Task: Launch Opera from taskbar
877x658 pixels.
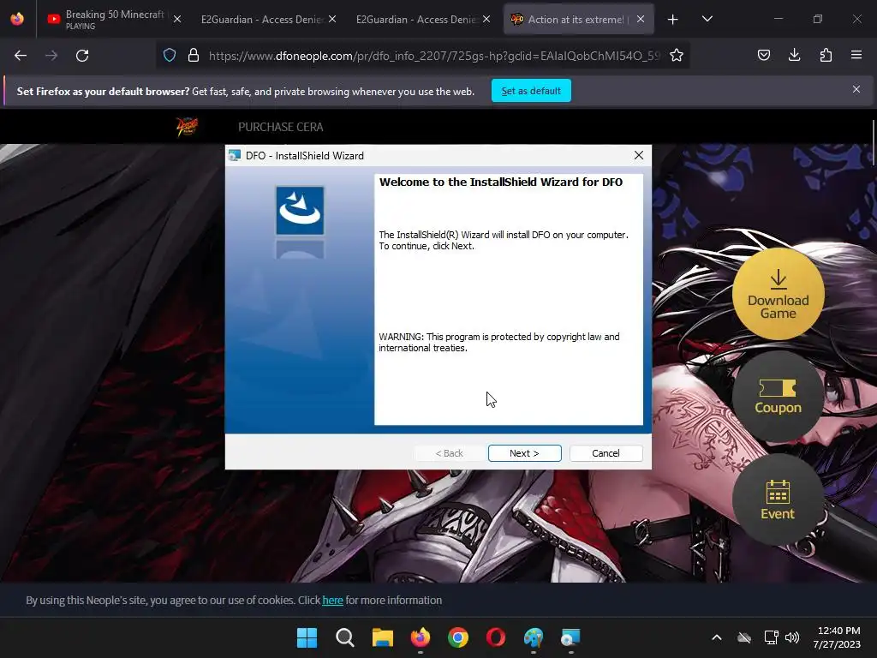Action: tap(496, 637)
